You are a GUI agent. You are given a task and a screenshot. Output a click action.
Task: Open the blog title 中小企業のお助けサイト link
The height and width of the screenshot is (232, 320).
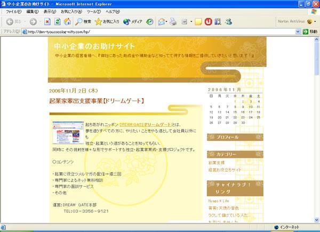click(94, 46)
